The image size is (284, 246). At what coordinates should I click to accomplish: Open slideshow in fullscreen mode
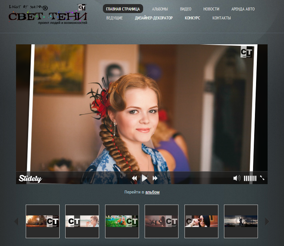click(262, 178)
